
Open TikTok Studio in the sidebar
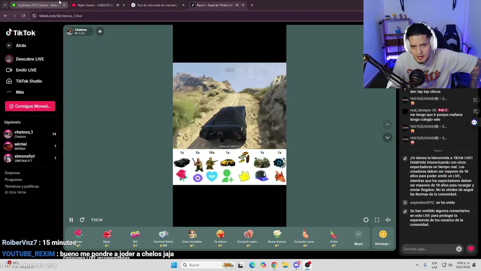(24, 81)
